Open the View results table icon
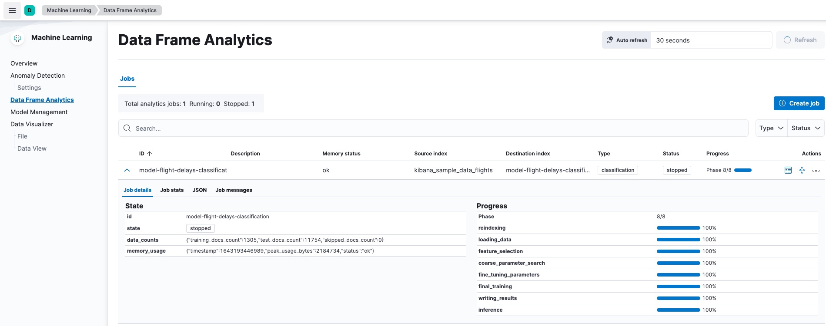The height and width of the screenshot is (326, 826). (788, 170)
